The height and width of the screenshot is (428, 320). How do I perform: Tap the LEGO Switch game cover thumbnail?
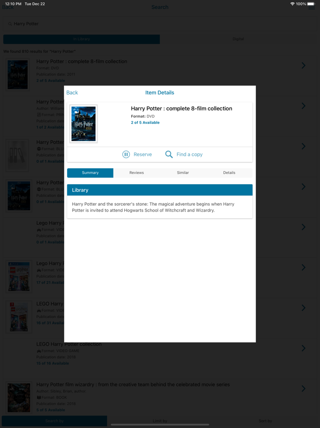[19, 317]
